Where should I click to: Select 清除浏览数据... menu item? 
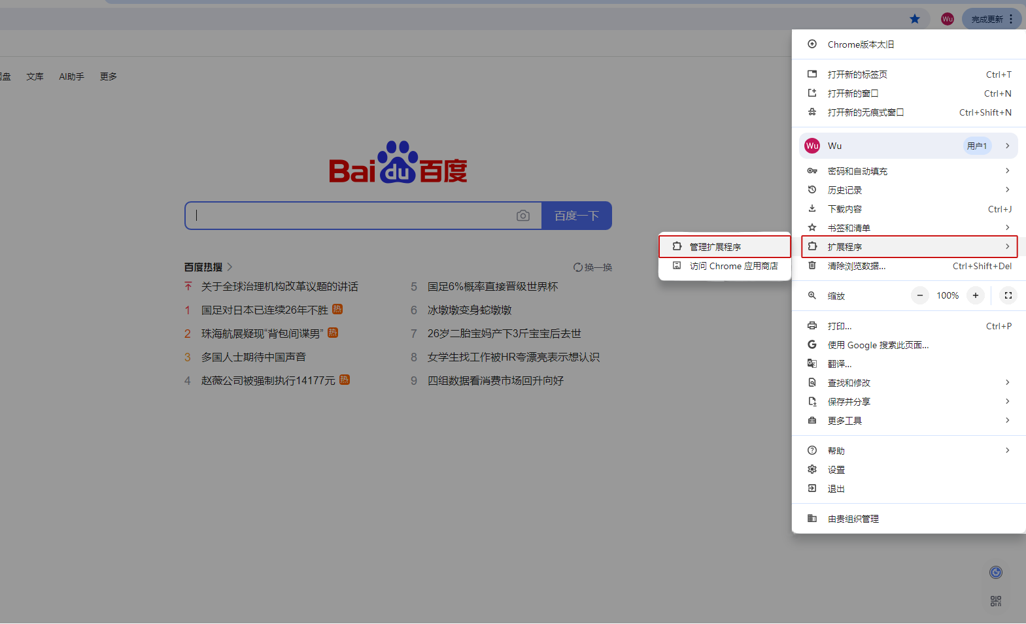click(x=909, y=266)
